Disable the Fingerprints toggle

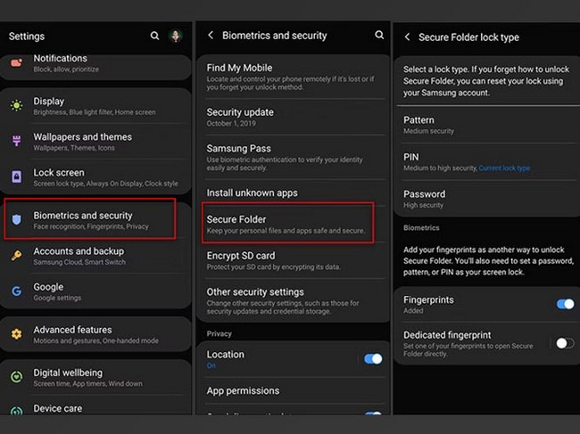[x=564, y=304]
